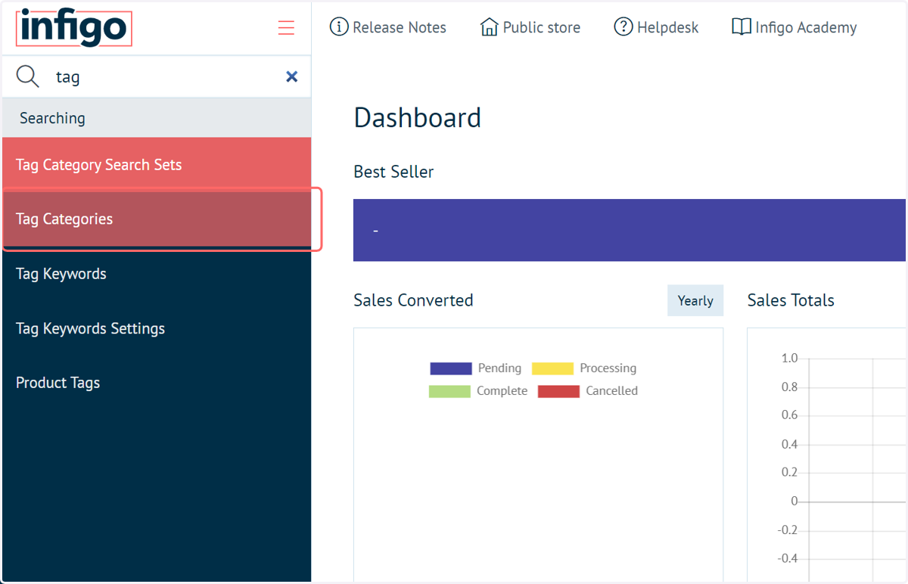Click the Dashboard heading
This screenshot has width=908, height=584.
point(418,118)
